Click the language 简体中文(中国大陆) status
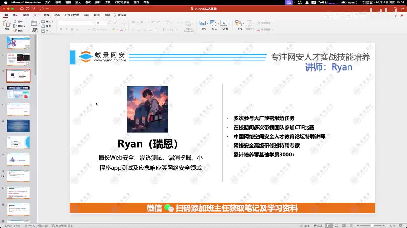 tap(36, 225)
